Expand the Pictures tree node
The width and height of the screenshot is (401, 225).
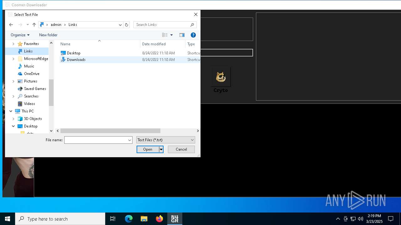[13, 81]
